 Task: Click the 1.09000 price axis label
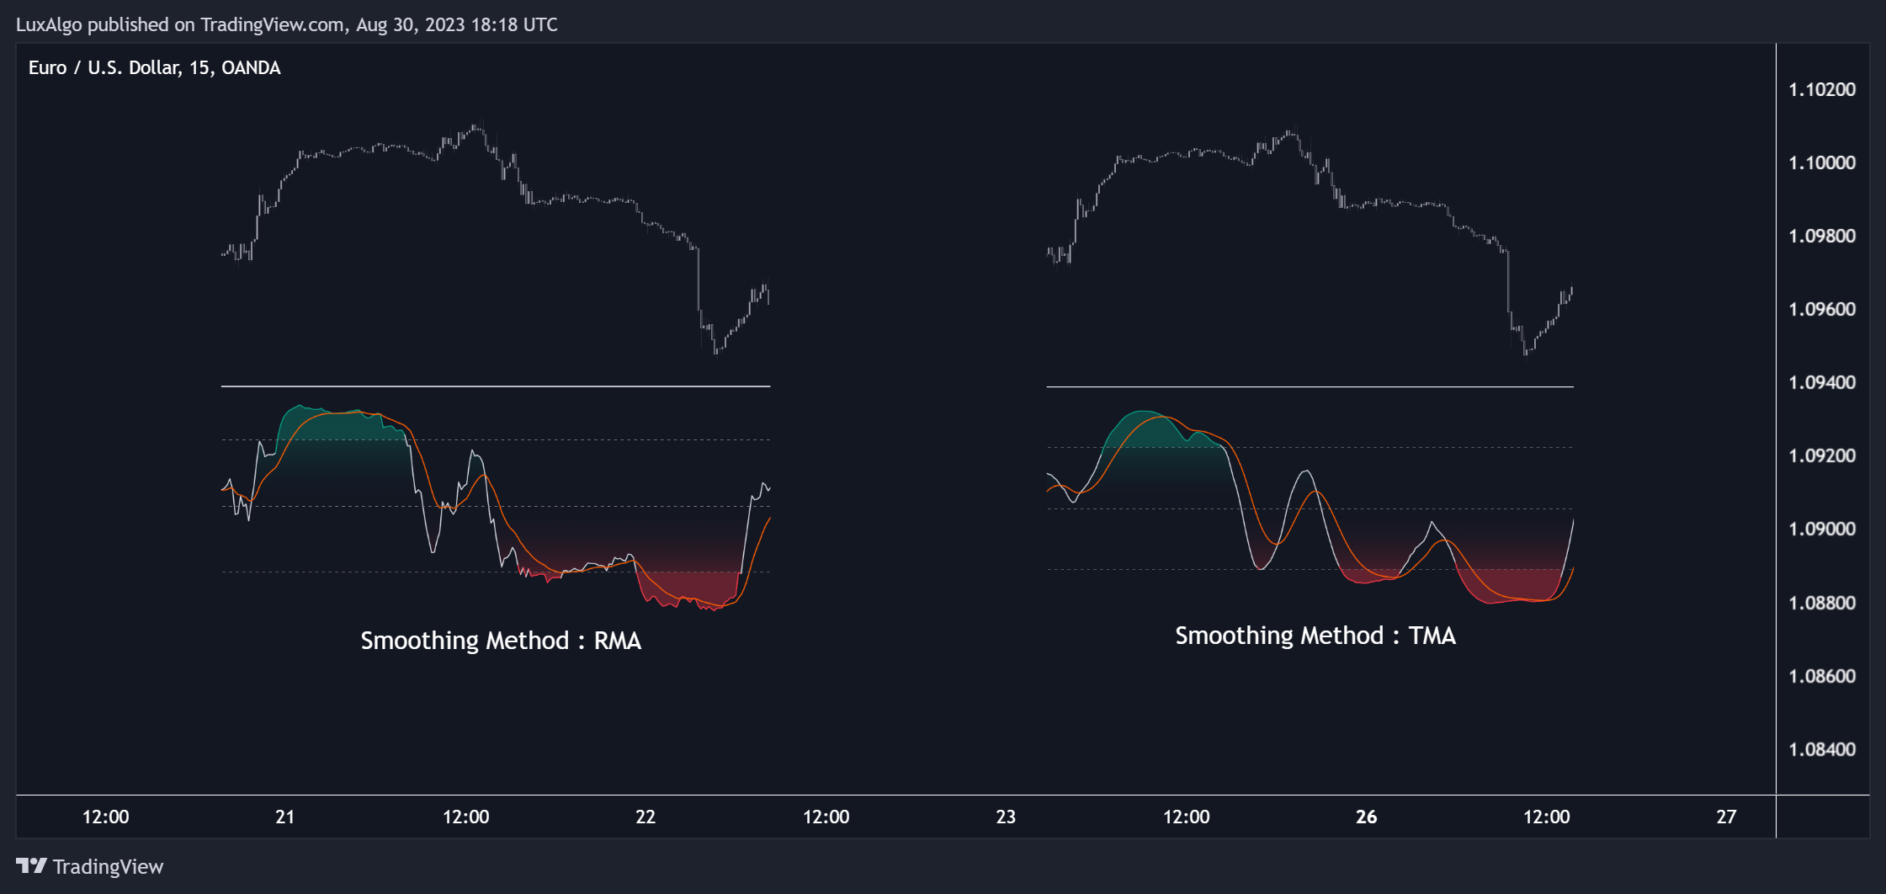[1822, 529]
